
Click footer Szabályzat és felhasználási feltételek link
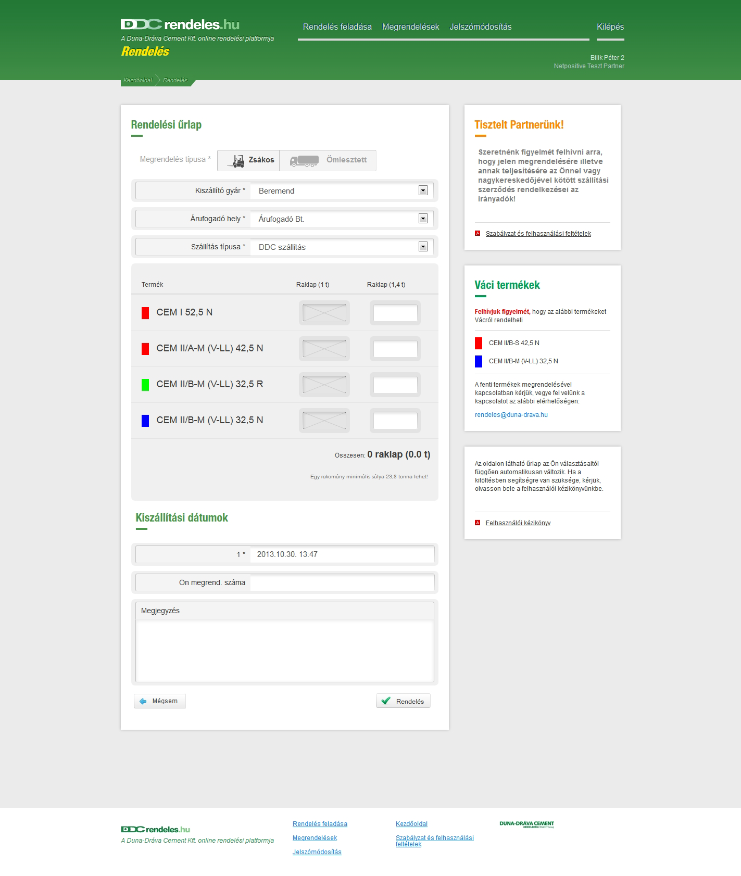435,841
